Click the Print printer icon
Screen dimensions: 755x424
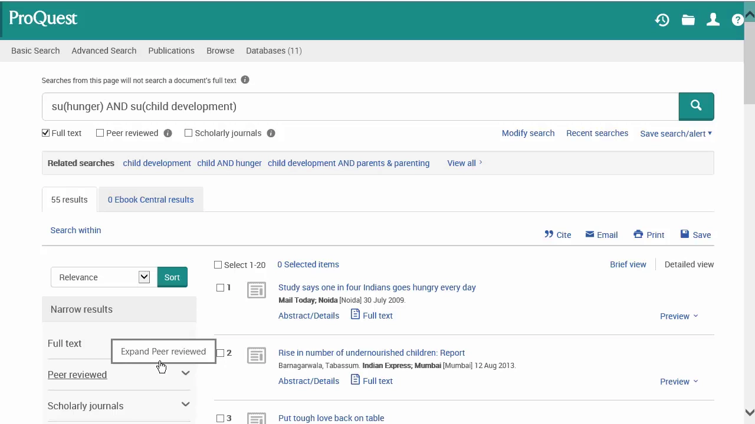coord(638,234)
